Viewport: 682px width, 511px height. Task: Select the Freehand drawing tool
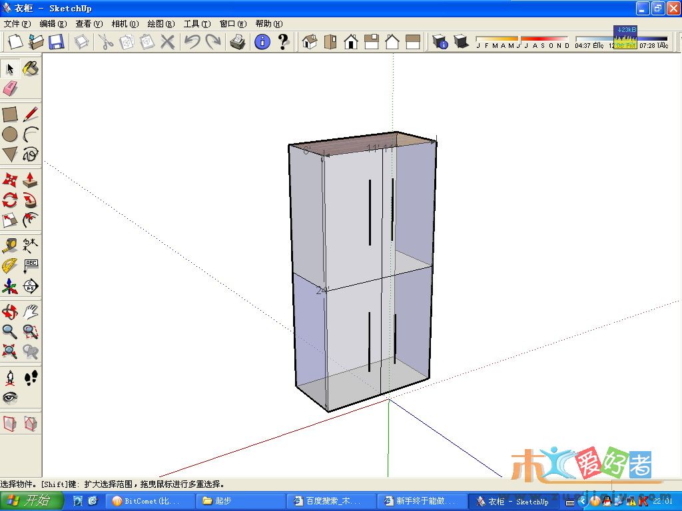click(x=31, y=154)
